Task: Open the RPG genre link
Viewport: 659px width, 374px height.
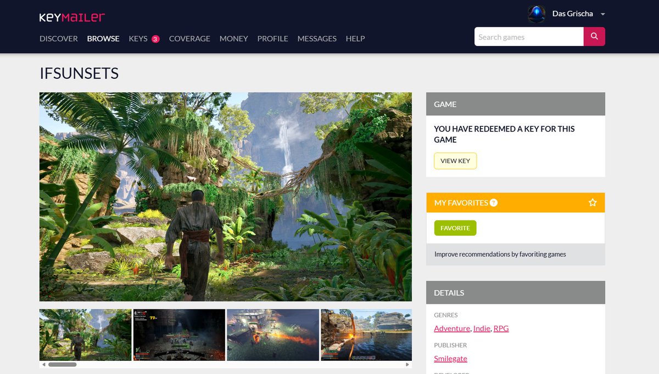Action: (x=501, y=328)
